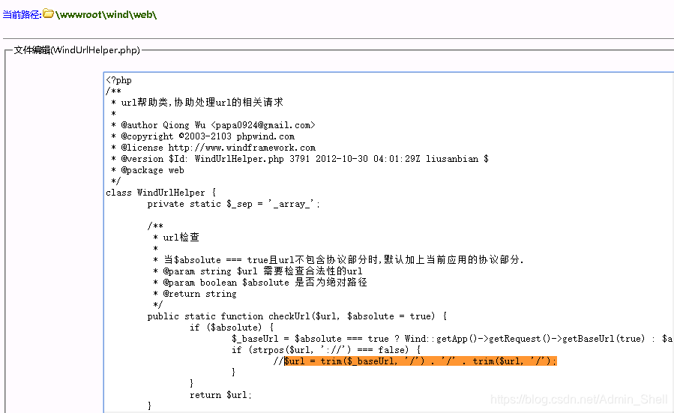Click the if ($absolute) { line

tap(232, 328)
